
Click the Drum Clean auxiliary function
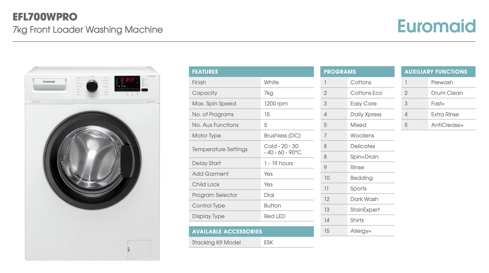click(438, 93)
